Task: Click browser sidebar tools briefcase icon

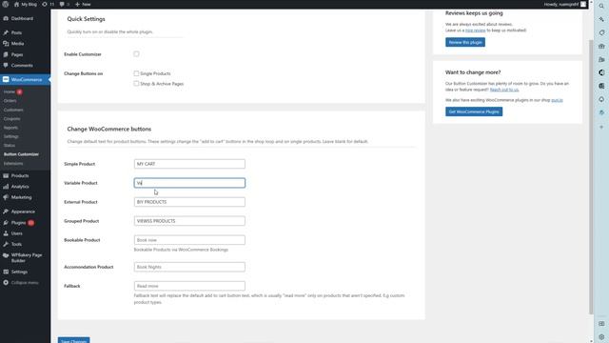Action: [601, 46]
